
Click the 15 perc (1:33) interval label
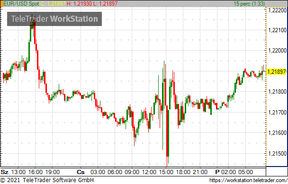click(249, 4)
